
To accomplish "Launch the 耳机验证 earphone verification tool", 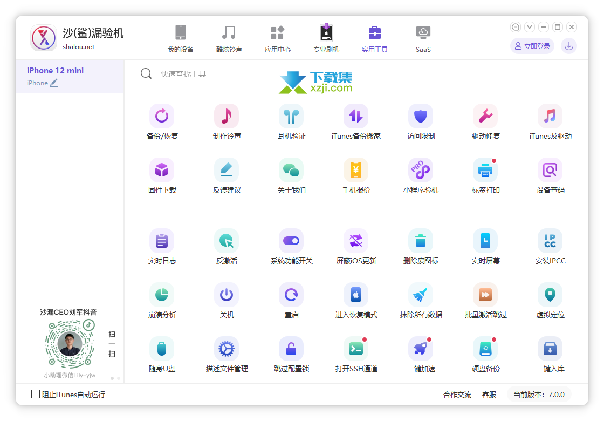I will tap(291, 116).
